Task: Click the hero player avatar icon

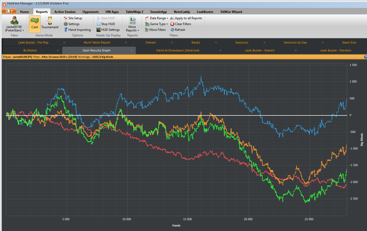Action: click(14, 20)
